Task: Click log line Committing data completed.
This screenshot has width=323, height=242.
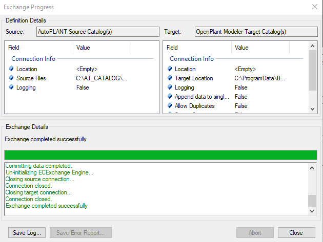Action: coord(39,166)
